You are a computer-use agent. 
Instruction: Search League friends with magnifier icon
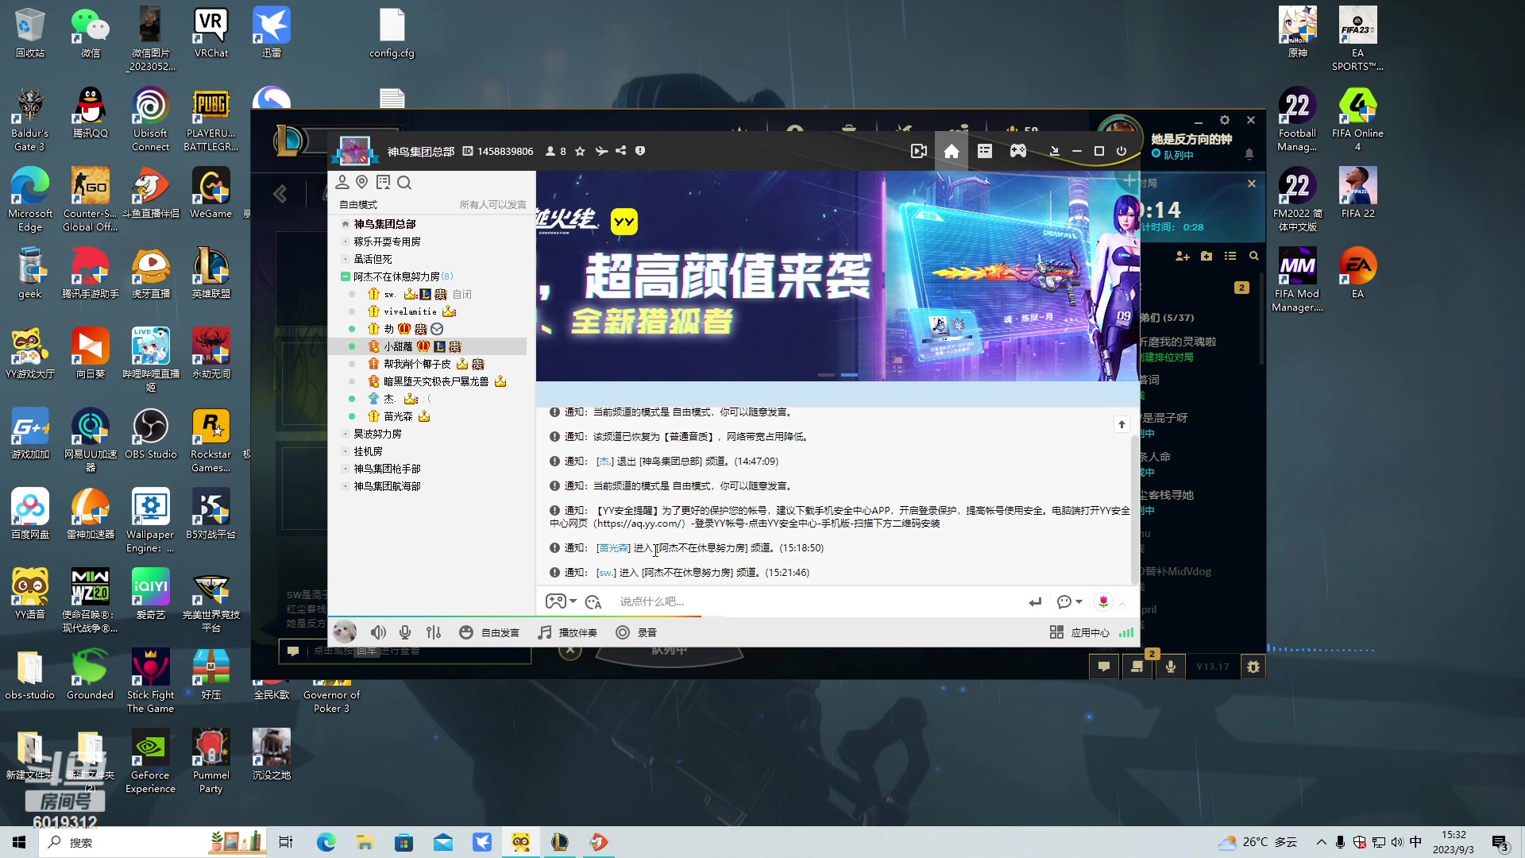tap(1253, 256)
